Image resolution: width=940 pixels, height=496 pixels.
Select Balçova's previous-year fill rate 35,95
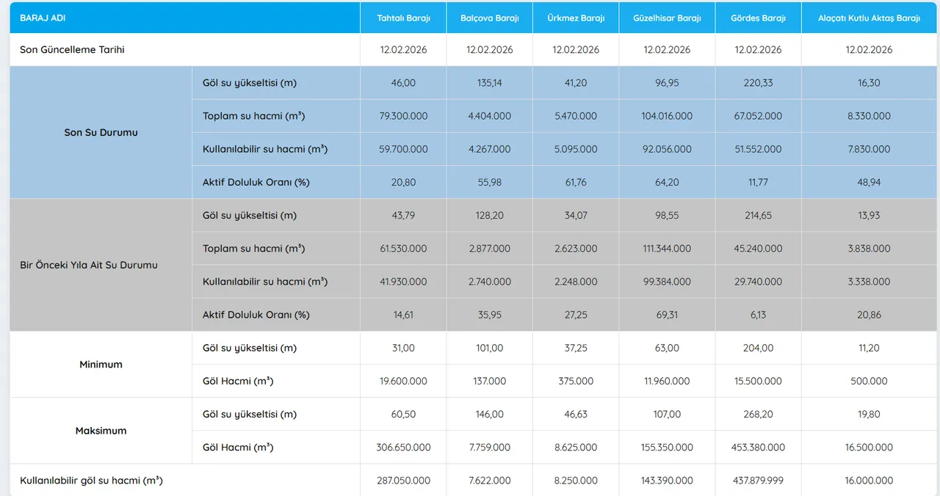tap(489, 315)
